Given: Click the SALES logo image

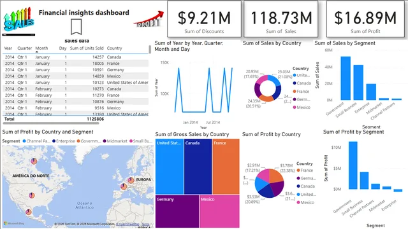Looking at the screenshot, I should pos(18,21).
